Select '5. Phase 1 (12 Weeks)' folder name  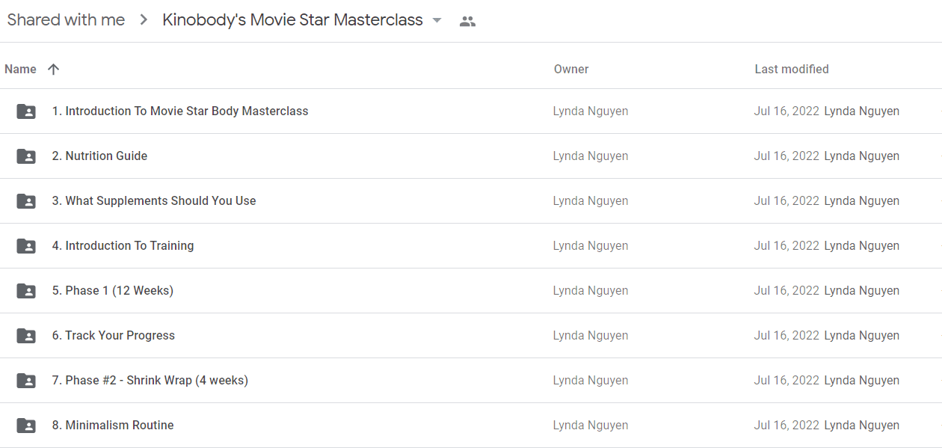click(x=112, y=290)
